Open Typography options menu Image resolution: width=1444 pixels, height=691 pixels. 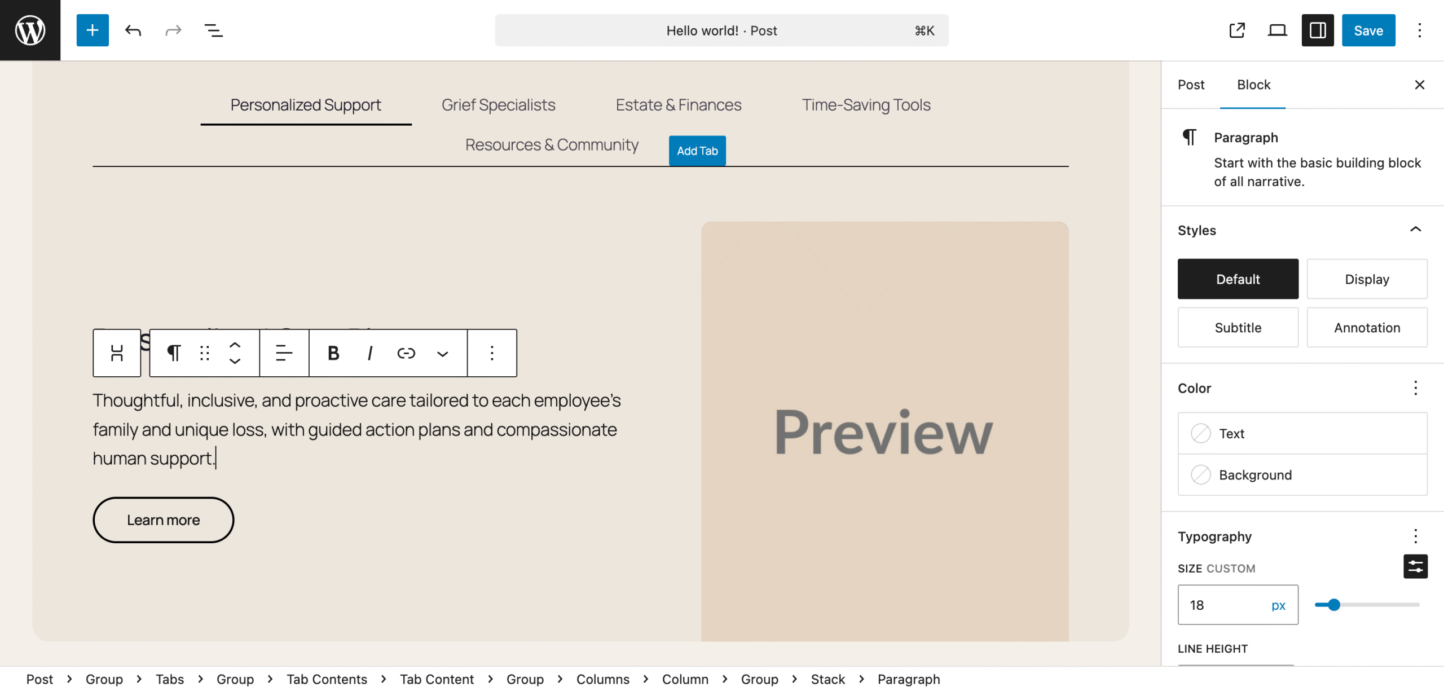(1416, 536)
